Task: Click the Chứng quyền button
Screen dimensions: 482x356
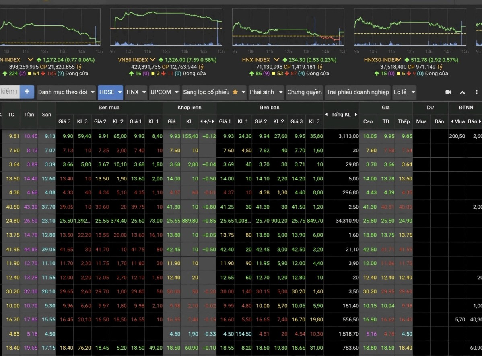Action: pos(304,92)
